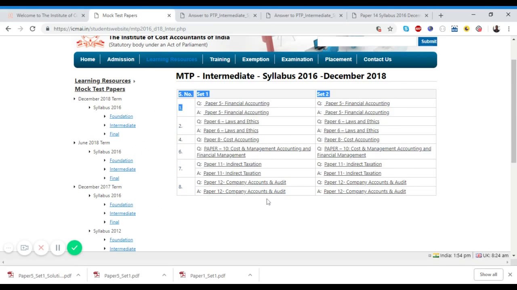This screenshot has height=290, width=517.
Task: Open the world clock dropdown arrow
Action: click(x=514, y=255)
